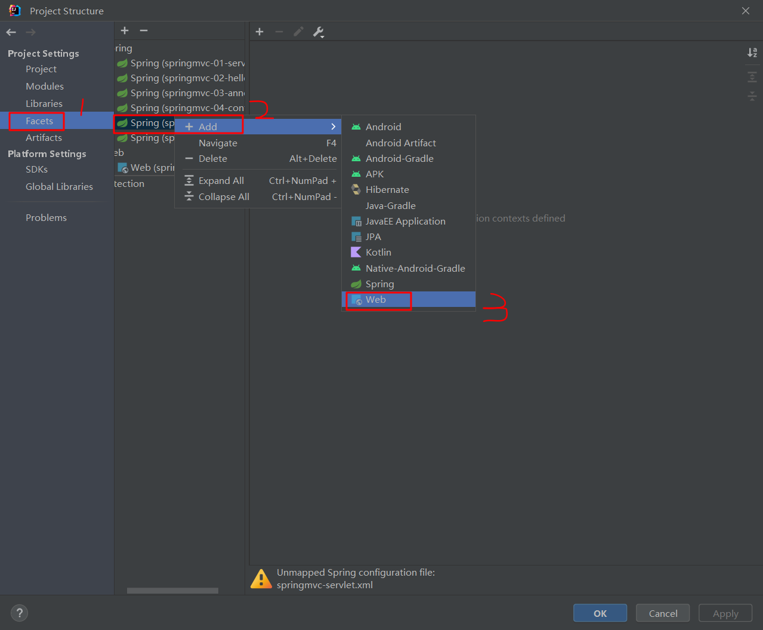Click the help question mark button
Screen dimensions: 763x630
click(x=19, y=613)
